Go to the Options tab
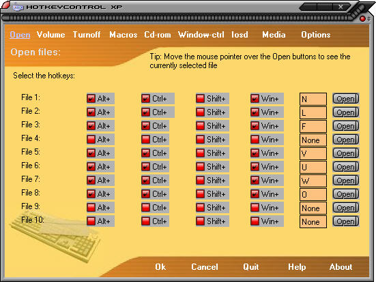Screen dimensions: 376x282 [316, 35]
